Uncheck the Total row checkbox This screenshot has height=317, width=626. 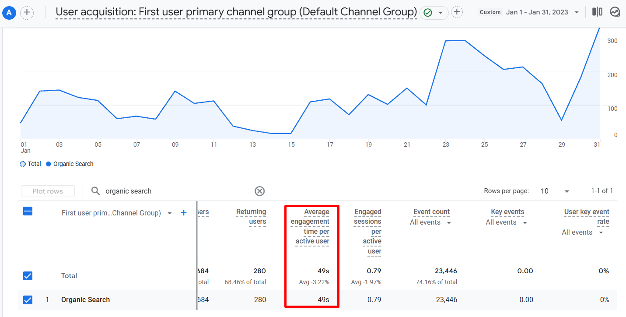click(28, 276)
